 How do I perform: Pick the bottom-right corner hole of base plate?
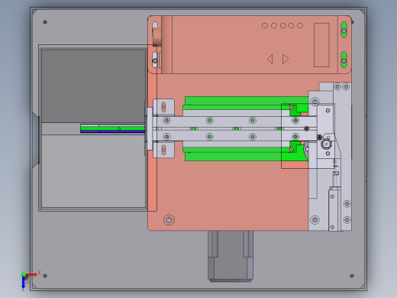coord(352,276)
